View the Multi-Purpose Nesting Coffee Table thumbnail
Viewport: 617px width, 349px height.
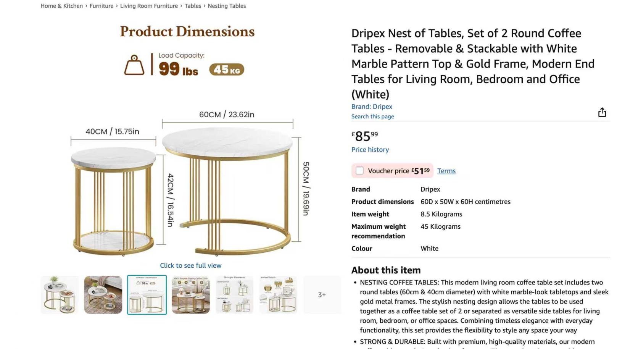click(x=190, y=295)
